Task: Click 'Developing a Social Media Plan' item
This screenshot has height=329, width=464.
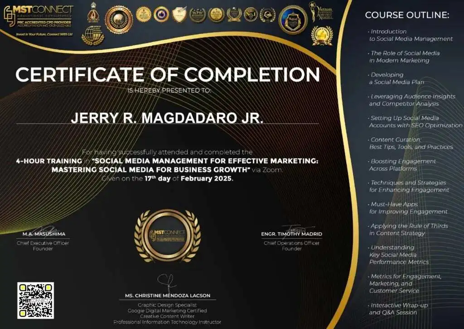Action: pos(396,78)
